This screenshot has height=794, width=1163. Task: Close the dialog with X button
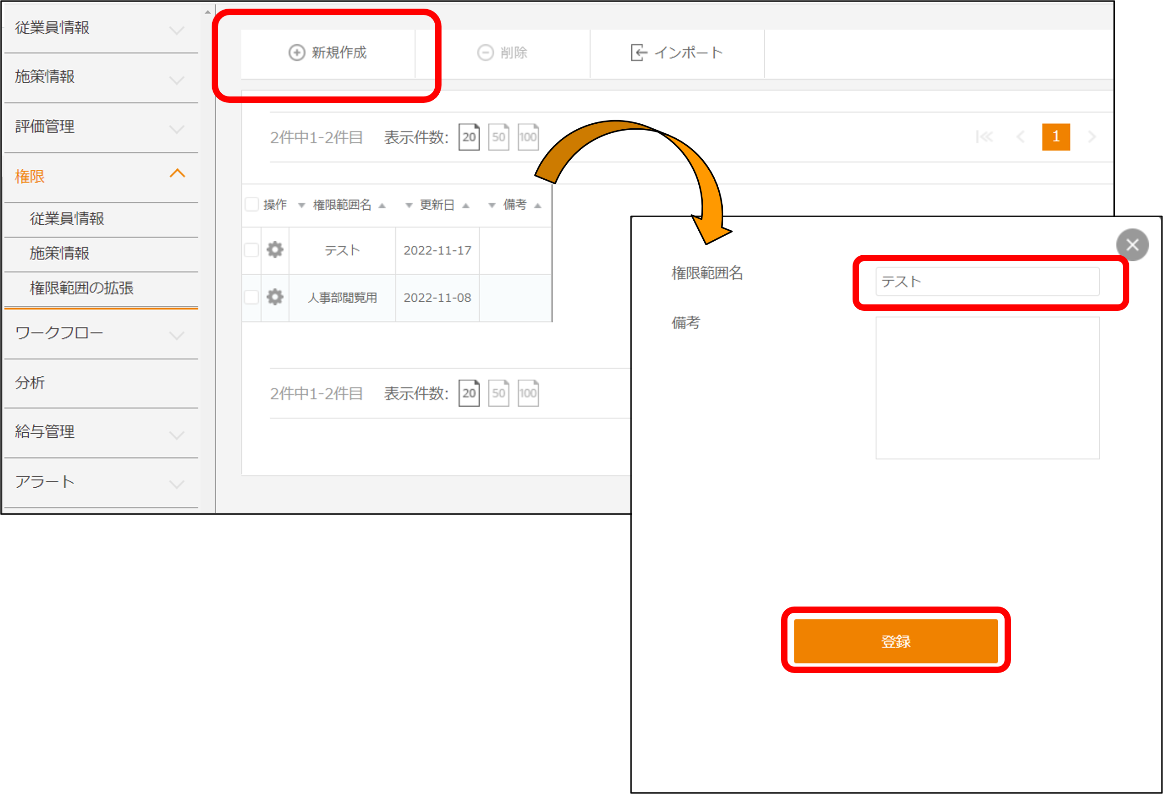tap(1133, 245)
